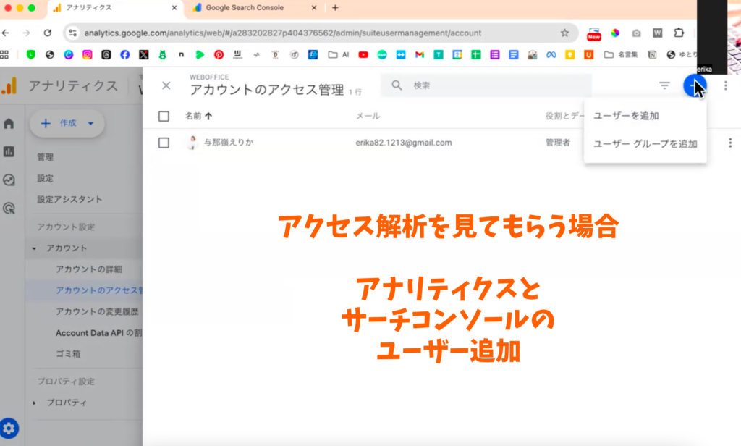Open アカウントの変更履歴 in the sidebar
The image size is (741, 446).
click(96, 312)
